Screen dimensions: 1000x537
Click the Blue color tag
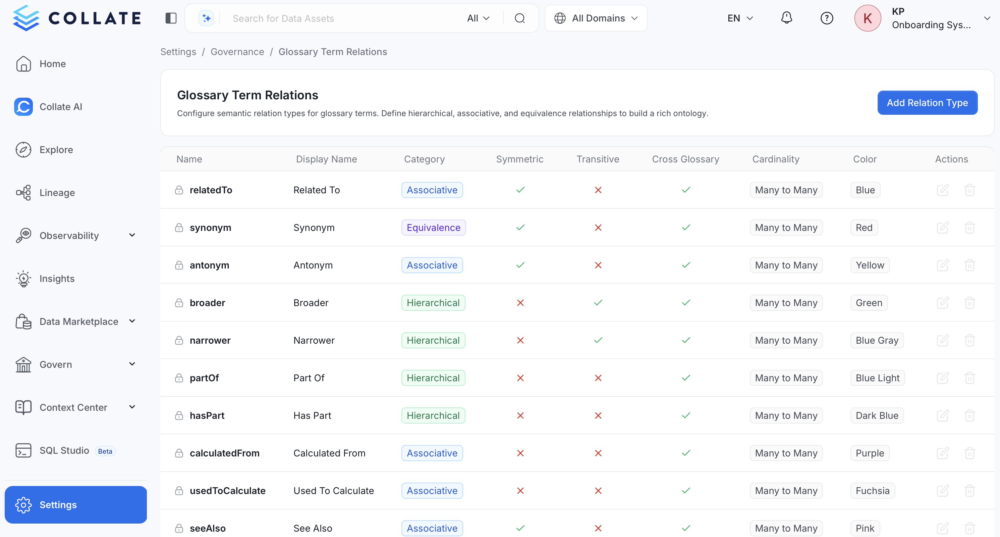pyautogui.click(x=865, y=190)
